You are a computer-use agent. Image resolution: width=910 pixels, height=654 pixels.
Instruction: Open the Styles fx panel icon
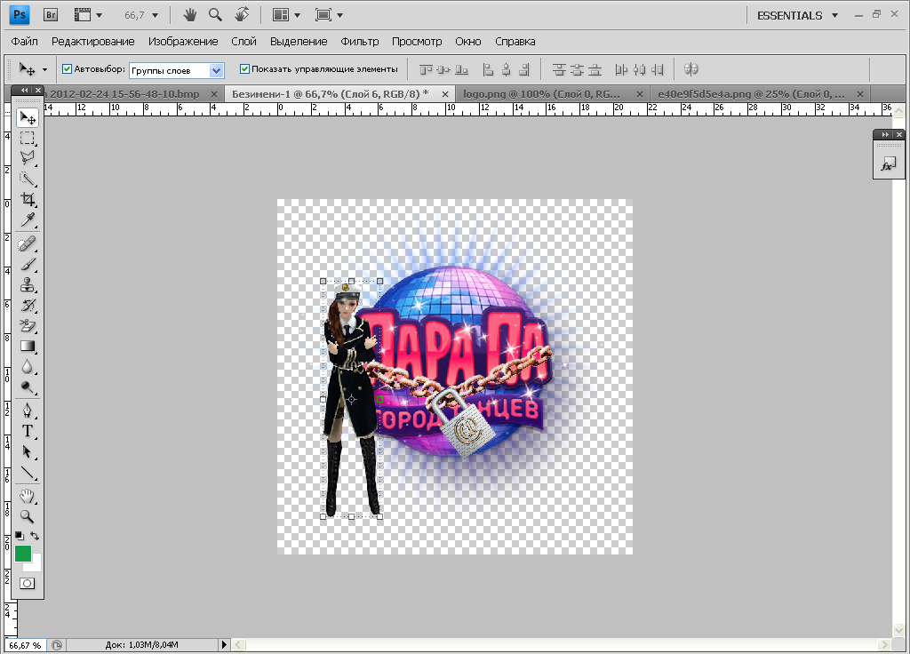coord(888,165)
